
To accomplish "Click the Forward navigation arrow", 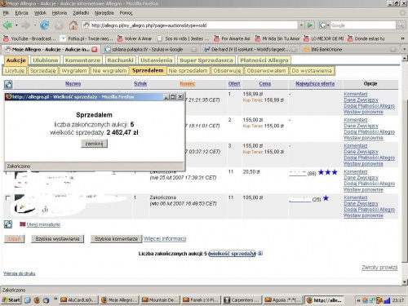I will coord(25,25).
